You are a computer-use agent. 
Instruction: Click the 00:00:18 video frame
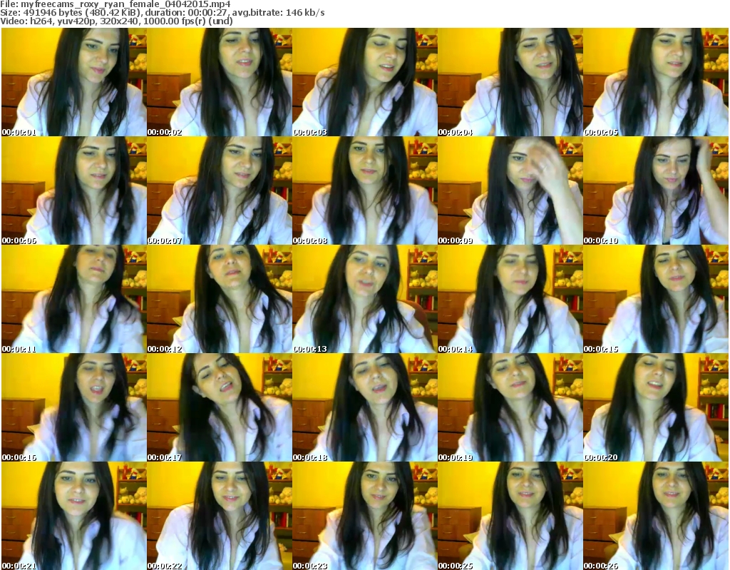(364, 407)
